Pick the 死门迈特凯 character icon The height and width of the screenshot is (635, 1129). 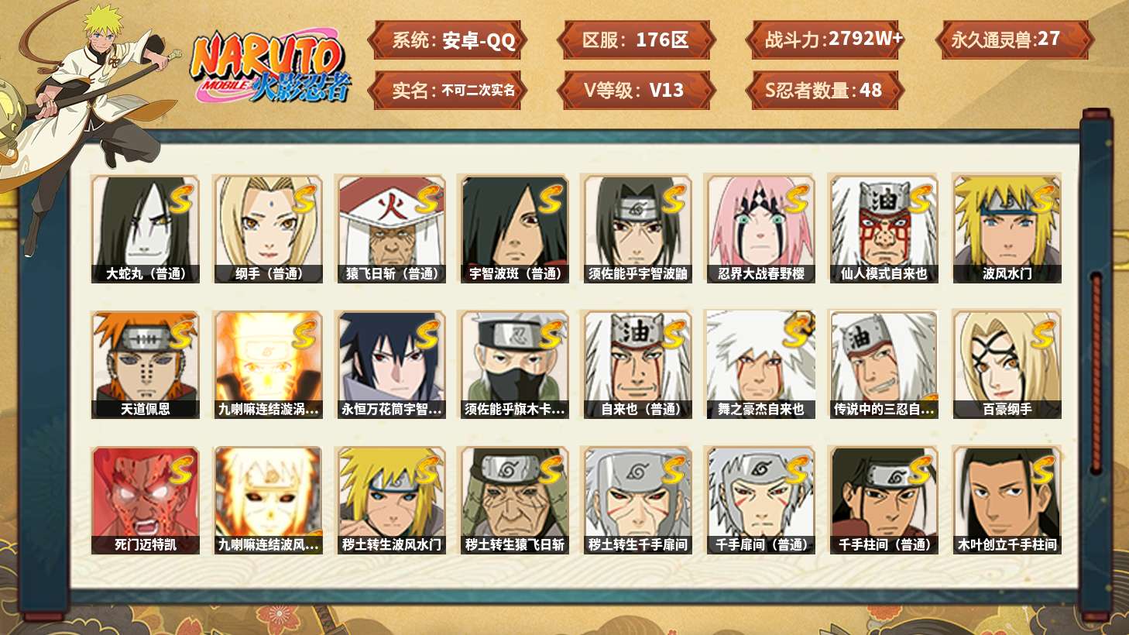(145, 500)
